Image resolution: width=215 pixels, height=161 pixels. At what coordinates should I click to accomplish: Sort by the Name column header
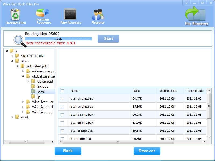point(98,91)
